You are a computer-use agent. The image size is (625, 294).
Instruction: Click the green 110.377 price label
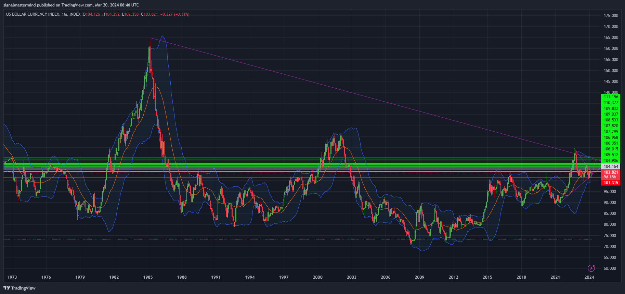(x=611, y=103)
